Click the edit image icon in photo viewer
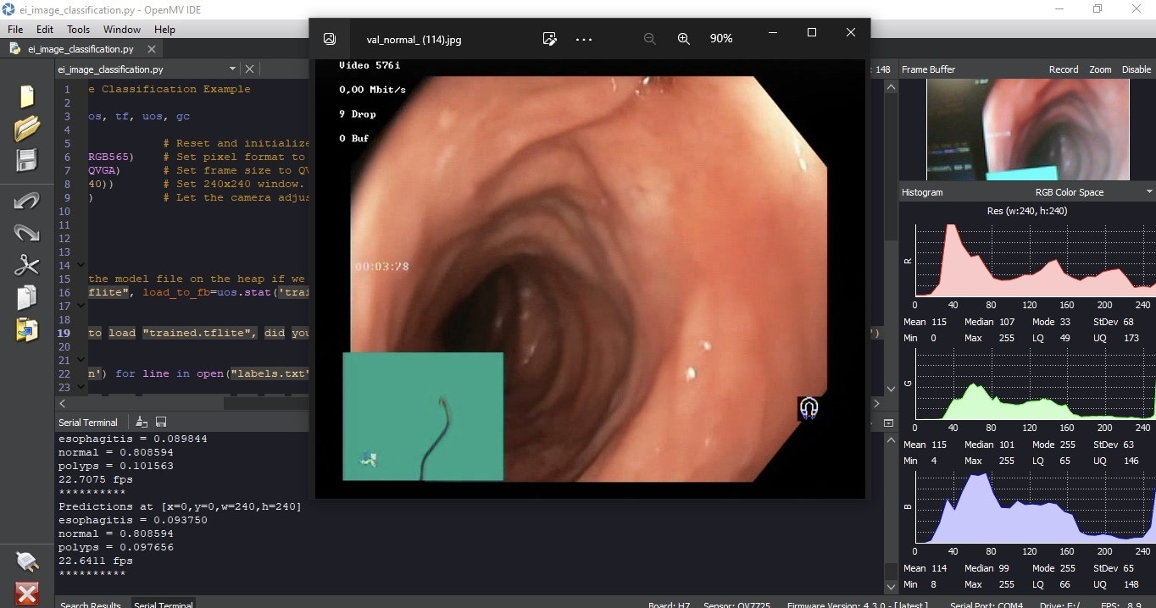Image resolution: width=1156 pixels, height=608 pixels. pos(549,39)
